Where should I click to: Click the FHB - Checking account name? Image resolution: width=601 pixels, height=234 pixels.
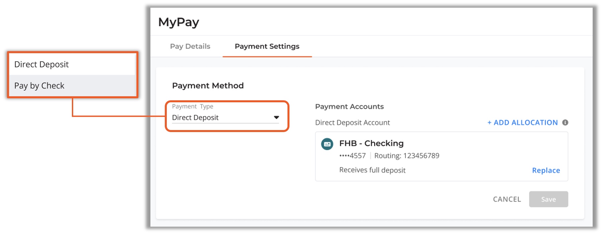pyautogui.click(x=371, y=143)
